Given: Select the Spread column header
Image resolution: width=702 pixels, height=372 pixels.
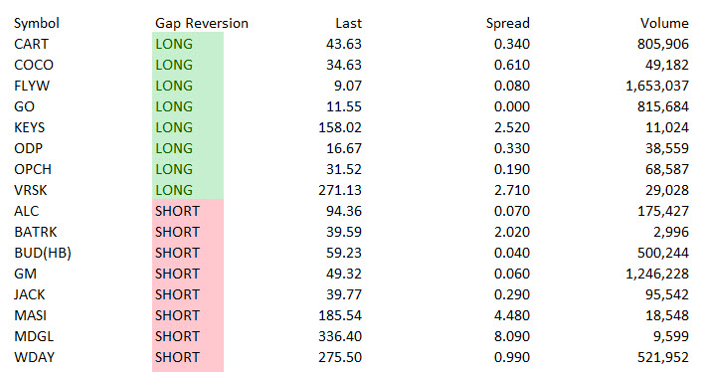Looking at the screenshot, I should pyautogui.click(x=508, y=23).
